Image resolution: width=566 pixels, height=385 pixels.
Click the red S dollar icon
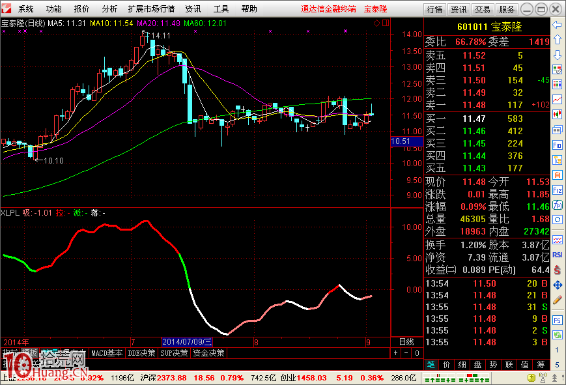tap(558, 270)
